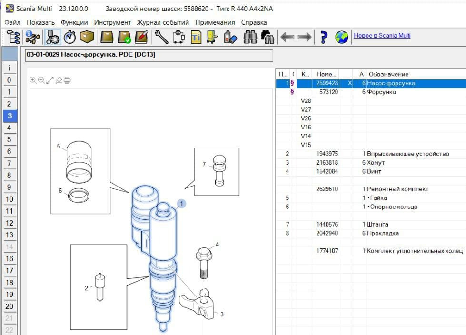Click the blue question mark help icon

(x=324, y=37)
